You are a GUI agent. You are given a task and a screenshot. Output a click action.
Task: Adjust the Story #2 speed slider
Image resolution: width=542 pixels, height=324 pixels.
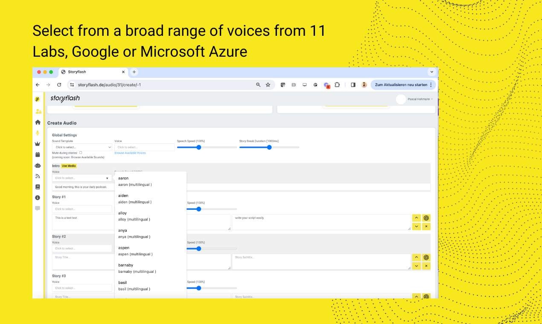[x=212, y=248]
